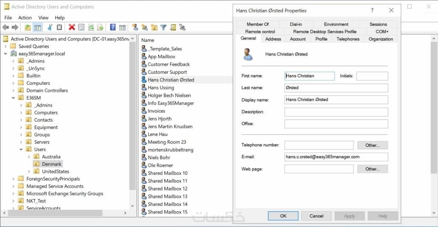
Task: Expand the Microsoft Exchange Security Groups node
Action: (x=13, y=194)
